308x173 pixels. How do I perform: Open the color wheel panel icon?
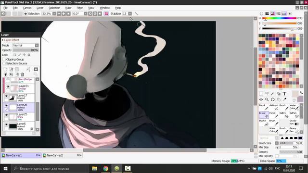coord(261,13)
